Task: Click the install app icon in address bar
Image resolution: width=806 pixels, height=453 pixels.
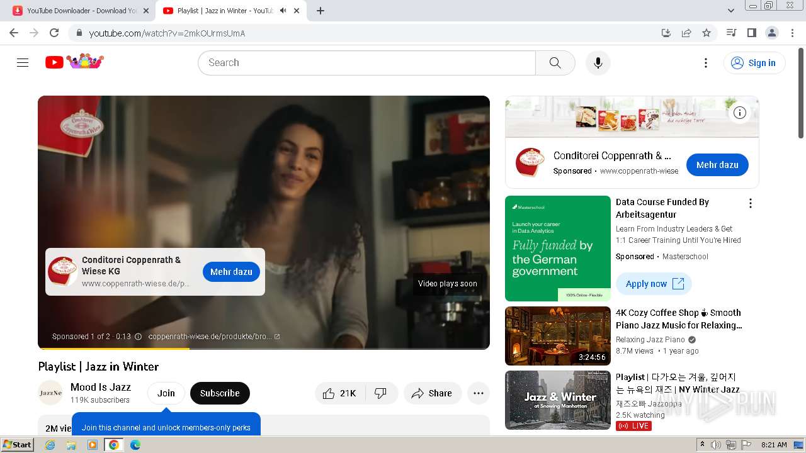Action: [666, 33]
